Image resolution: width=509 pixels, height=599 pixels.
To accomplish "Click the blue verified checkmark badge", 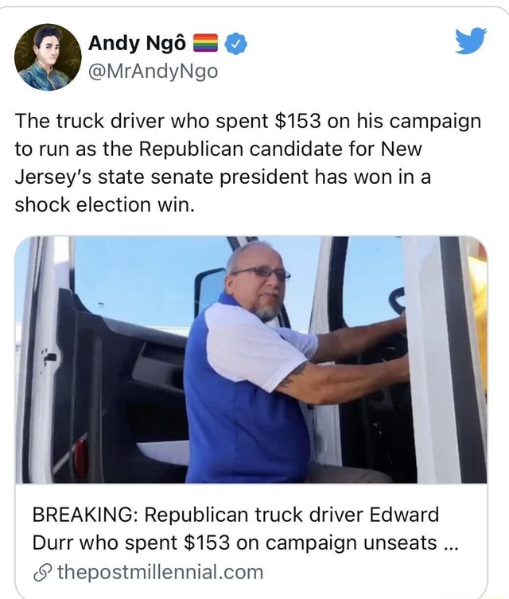I will (x=235, y=44).
